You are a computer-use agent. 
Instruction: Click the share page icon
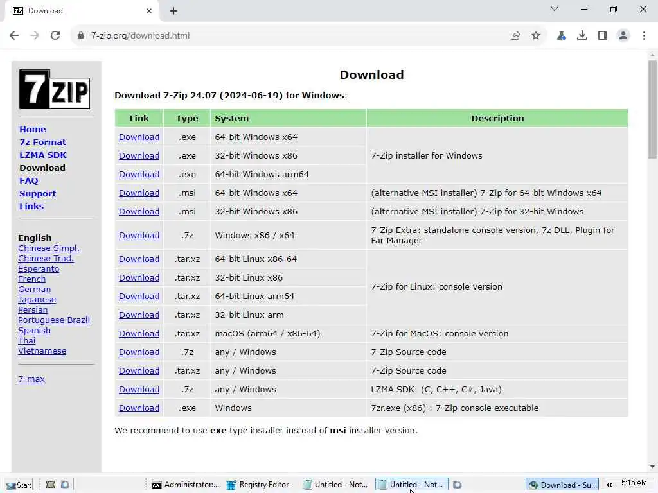coord(515,36)
